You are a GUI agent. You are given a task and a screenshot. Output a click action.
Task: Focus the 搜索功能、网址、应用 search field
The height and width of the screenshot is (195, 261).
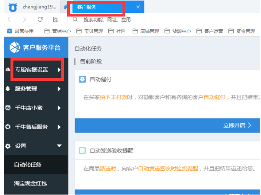click(x=107, y=19)
